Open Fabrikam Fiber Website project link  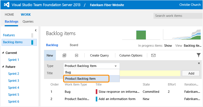point(107,5)
